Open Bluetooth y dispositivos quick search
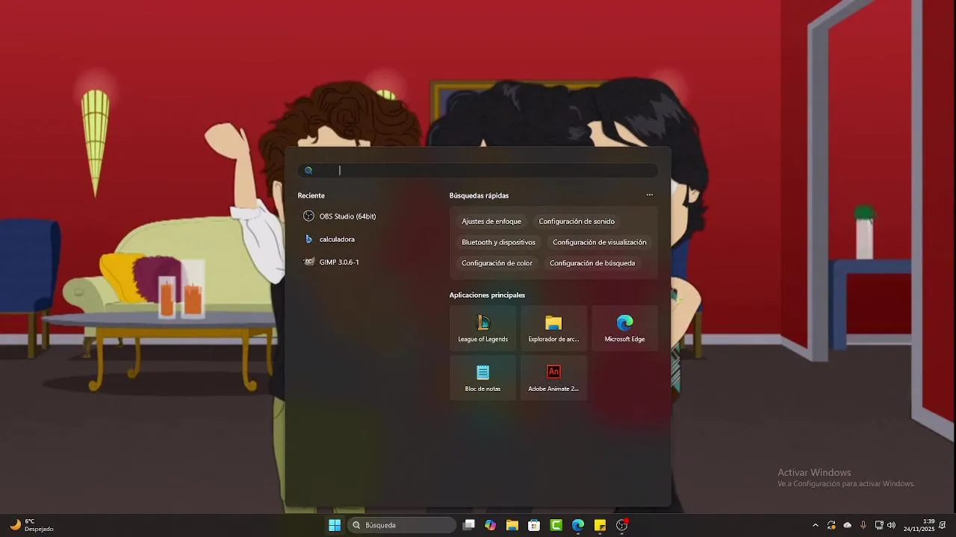 click(x=498, y=242)
